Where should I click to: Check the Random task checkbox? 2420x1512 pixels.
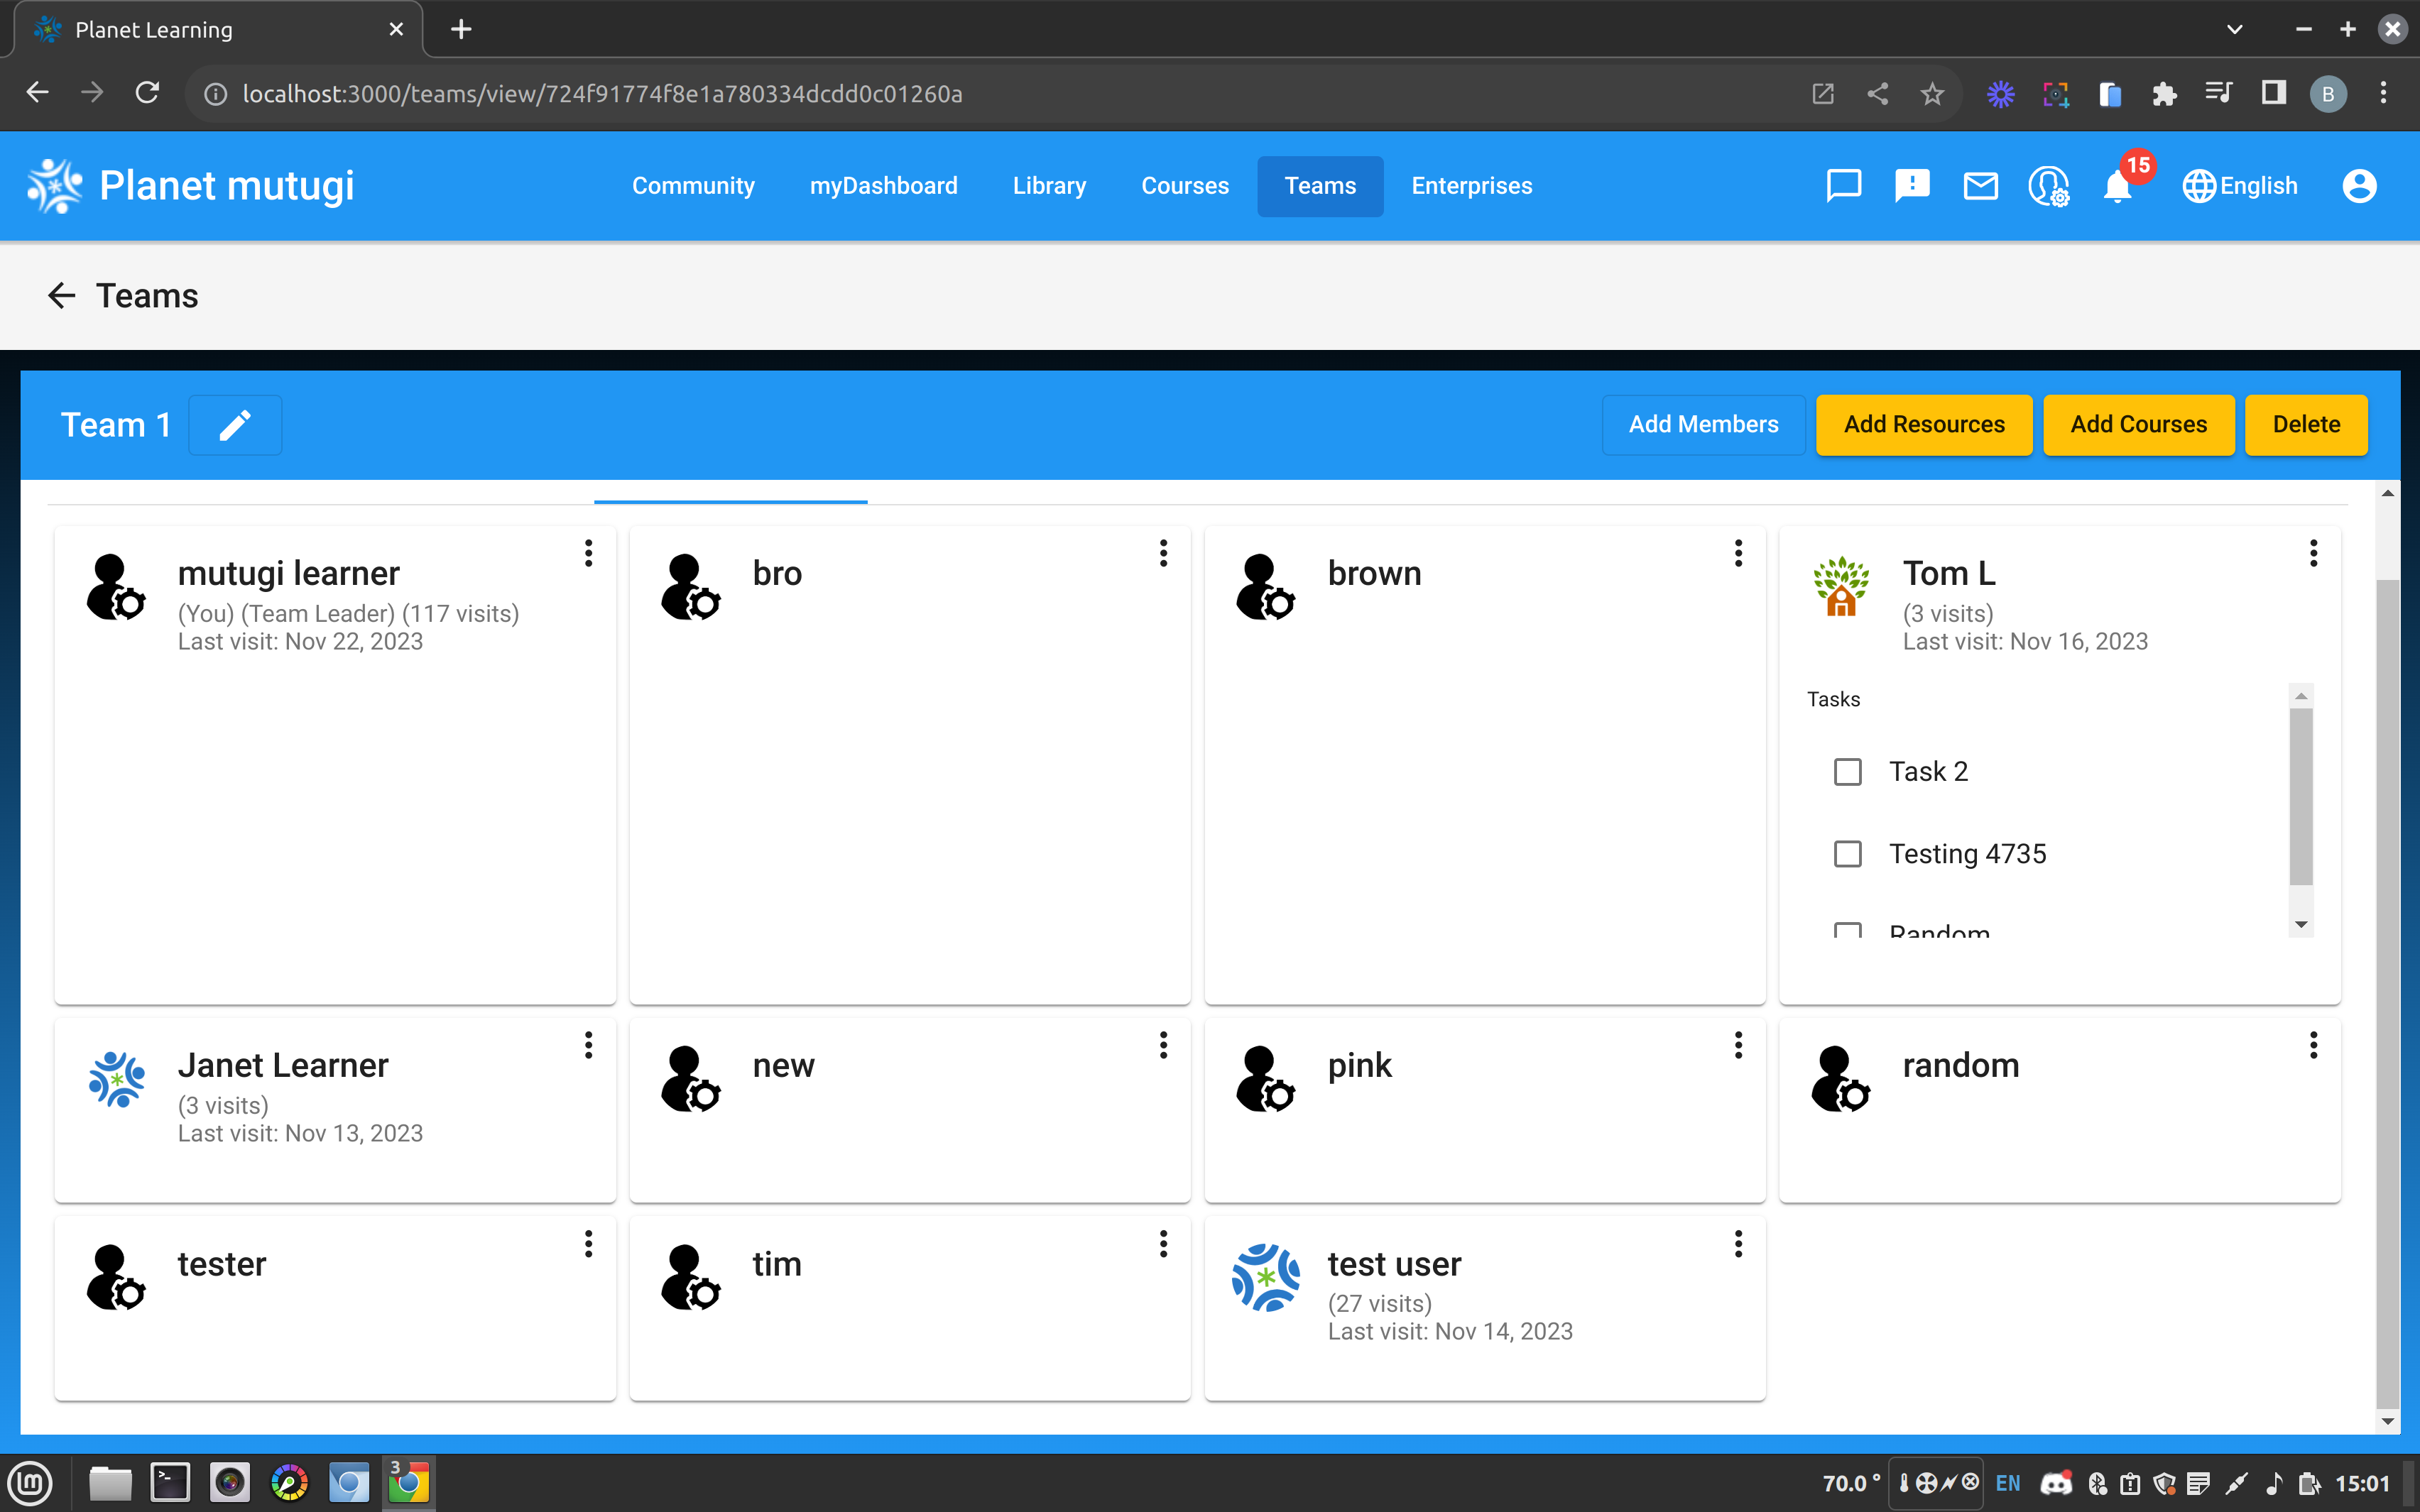pos(1848,932)
